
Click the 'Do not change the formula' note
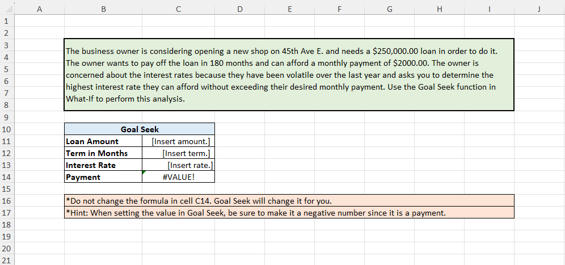(x=289, y=200)
